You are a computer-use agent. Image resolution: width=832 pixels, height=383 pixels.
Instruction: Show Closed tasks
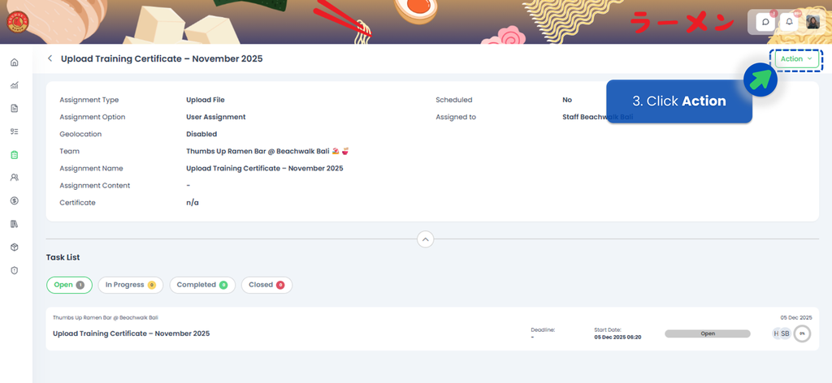(266, 285)
